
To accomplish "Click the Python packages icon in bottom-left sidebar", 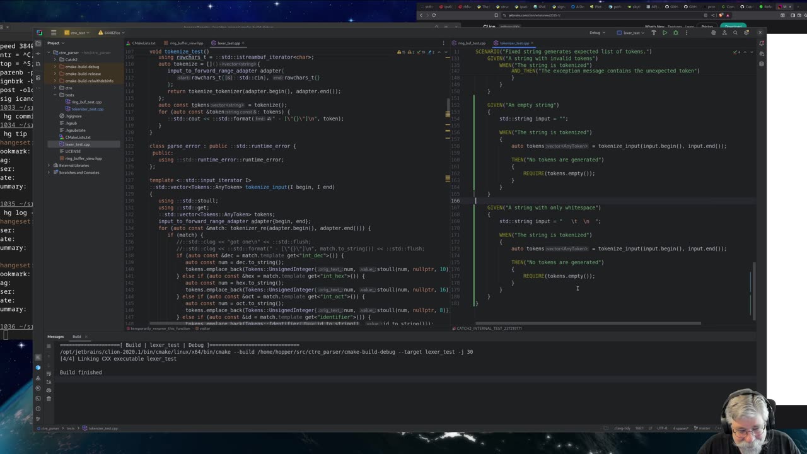I will [x=38, y=368].
